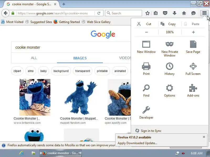The width and height of the screenshot is (210, 157).
Task: Filter images by baby chip
Action: click(x=44, y=71)
